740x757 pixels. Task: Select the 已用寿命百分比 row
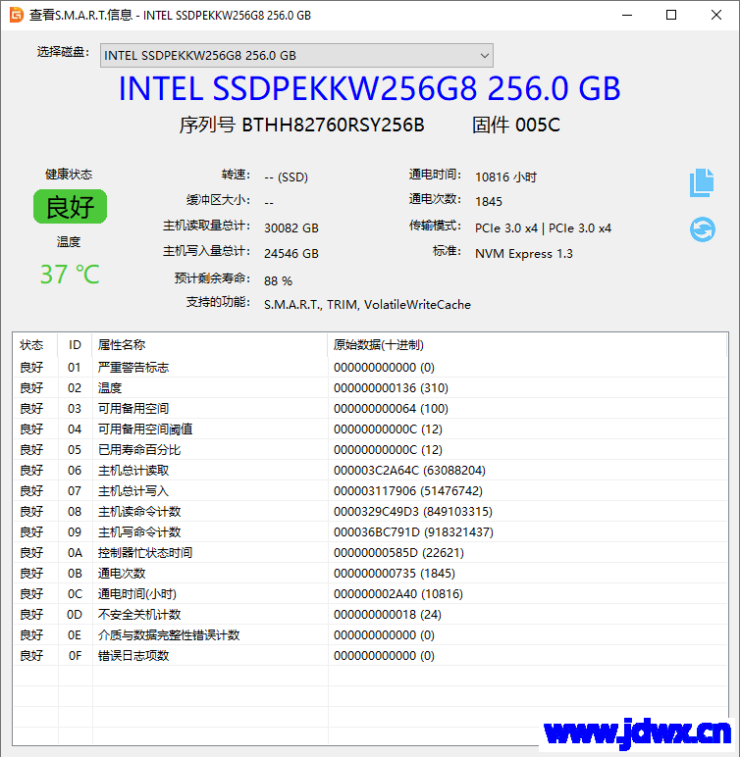370,450
